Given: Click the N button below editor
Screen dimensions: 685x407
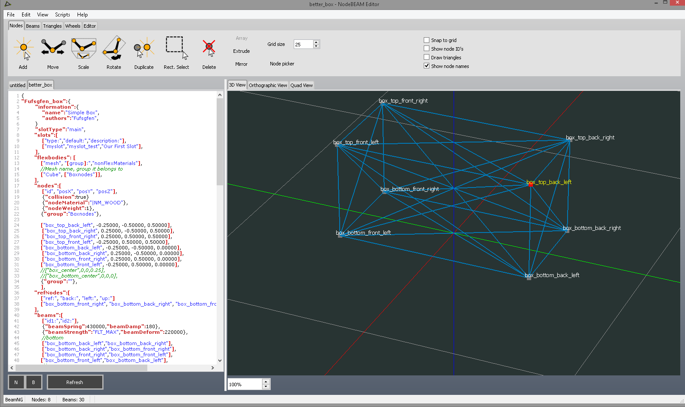Looking at the screenshot, I should click(x=16, y=382).
